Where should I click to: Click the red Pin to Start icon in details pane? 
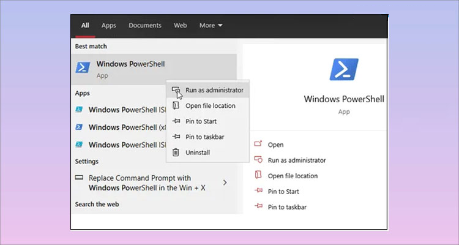click(258, 190)
